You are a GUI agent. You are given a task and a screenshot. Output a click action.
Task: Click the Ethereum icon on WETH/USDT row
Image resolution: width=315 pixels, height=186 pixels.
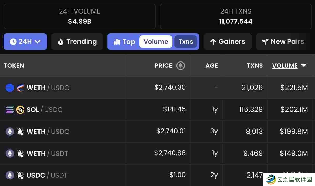(x=10, y=153)
